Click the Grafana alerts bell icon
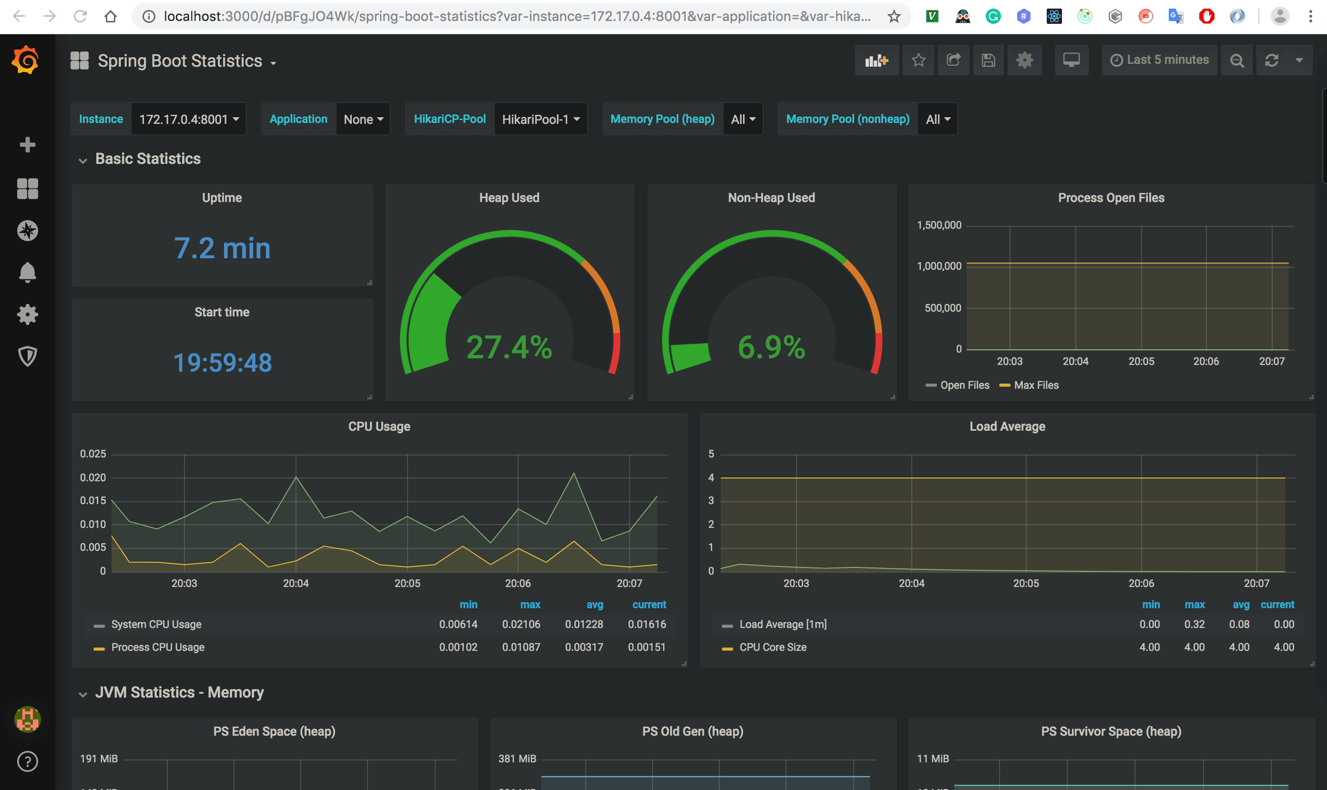This screenshot has height=790, width=1327. pos(25,273)
